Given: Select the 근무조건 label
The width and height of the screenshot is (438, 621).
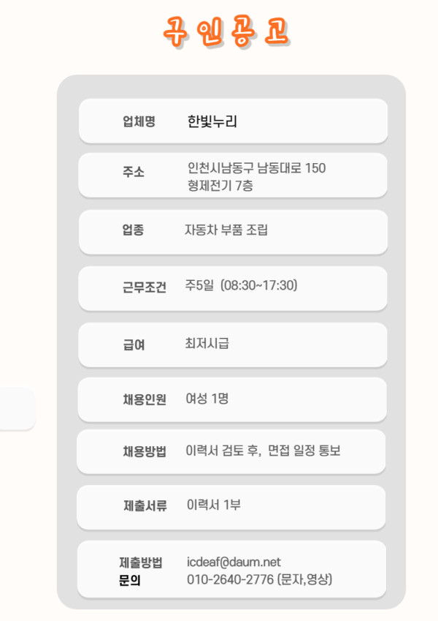Looking at the screenshot, I should (x=144, y=287).
